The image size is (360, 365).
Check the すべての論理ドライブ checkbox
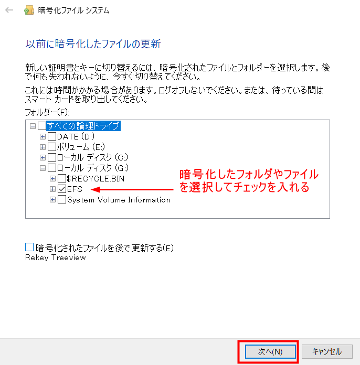42,126
